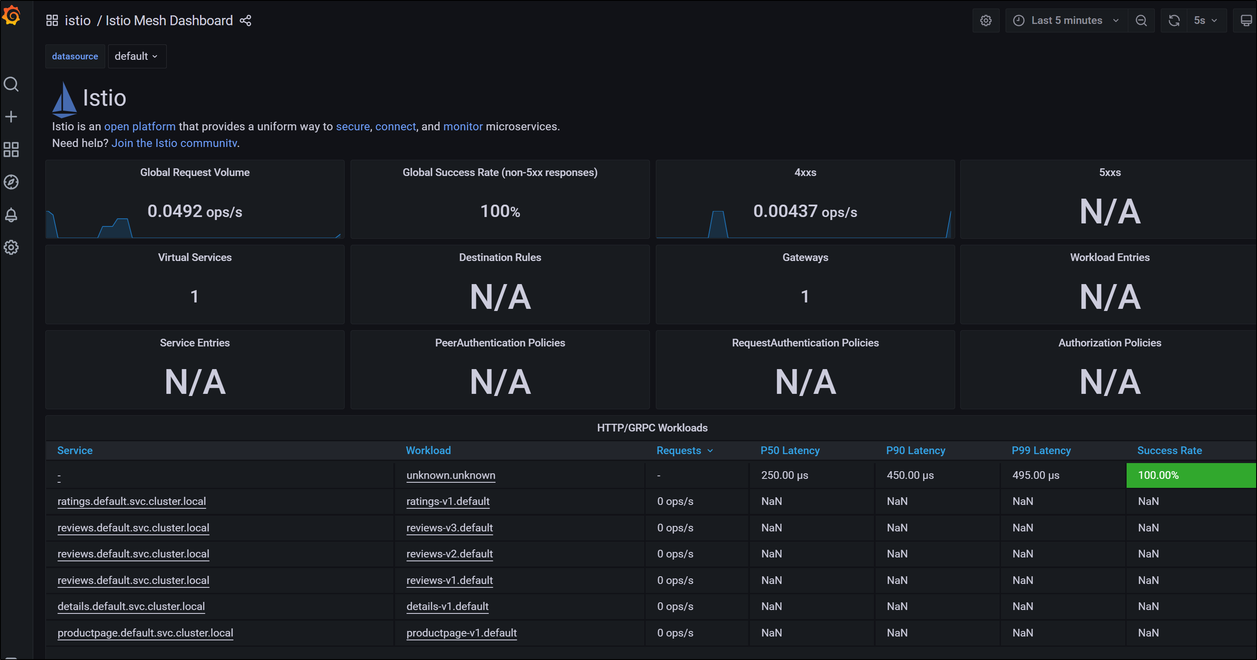This screenshot has width=1257, height=660.
Task: Refresh the dashboard now
Action: click(1174, 21)
